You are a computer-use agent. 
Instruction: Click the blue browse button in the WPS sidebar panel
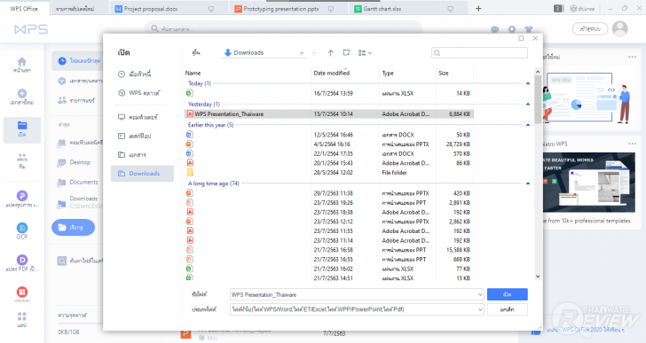tap(74, 228)
